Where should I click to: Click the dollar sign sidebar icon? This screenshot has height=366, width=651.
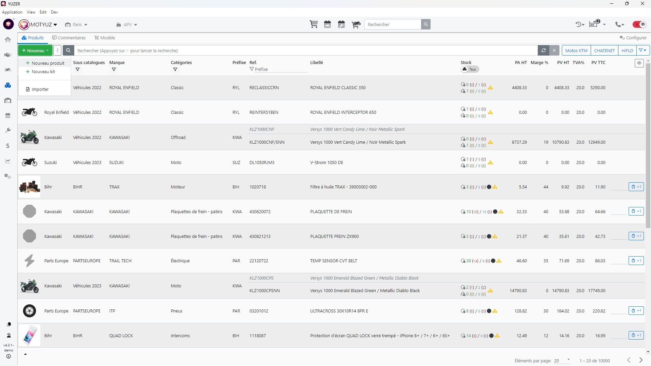click(x=8, y=146)
